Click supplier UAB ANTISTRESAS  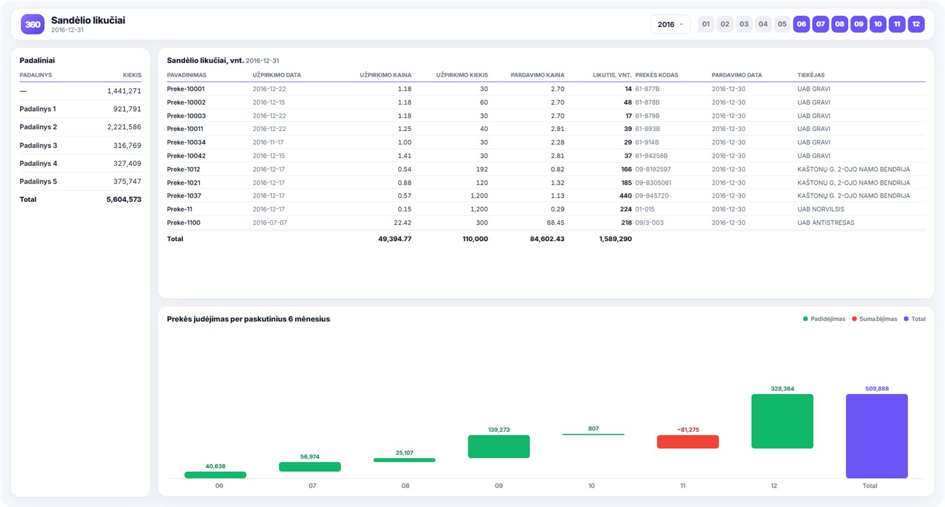coord(826,223)
